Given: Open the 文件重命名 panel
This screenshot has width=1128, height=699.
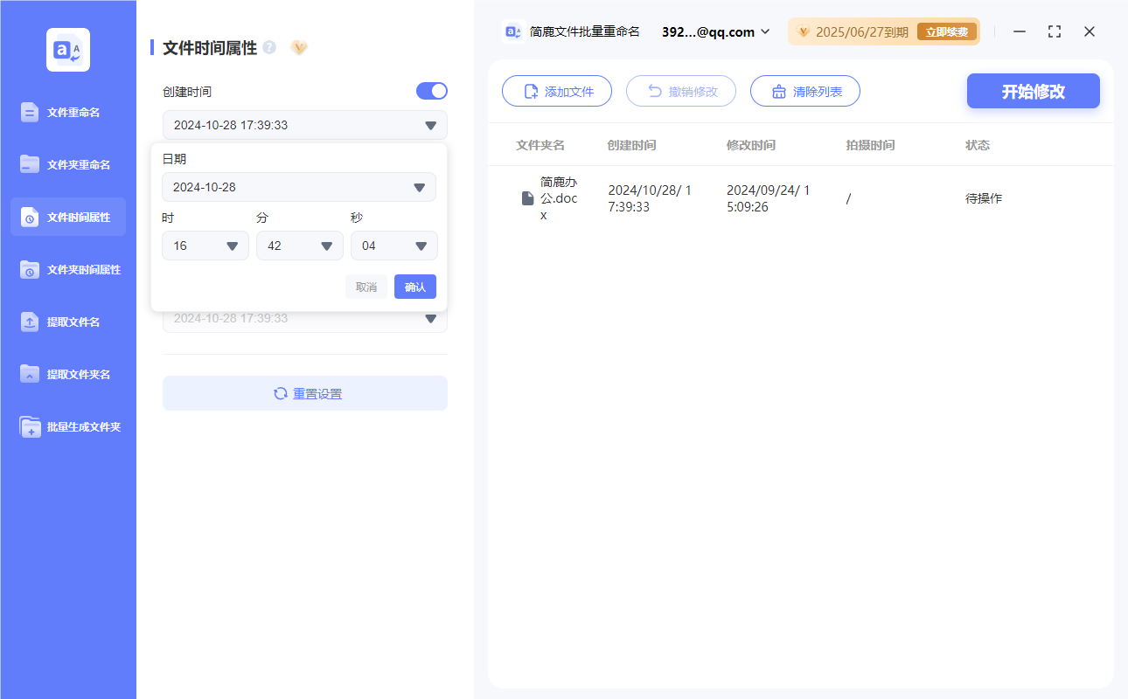Looking at the screenshot, I should [67, 112].
